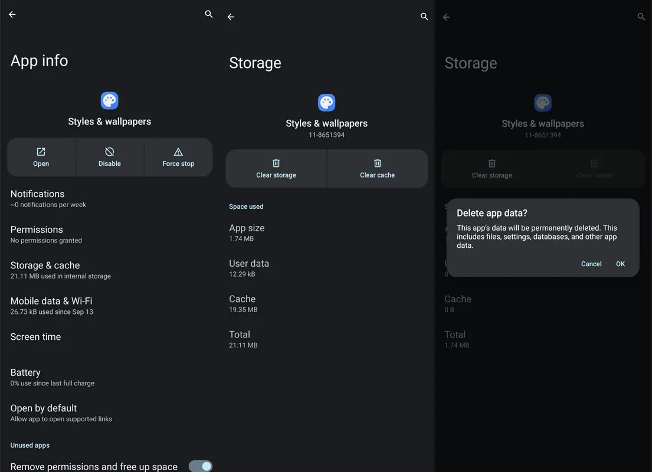Tap the Disable app button
The width and height of the screenshot is (652, 472).
click(x=110, y=157)
